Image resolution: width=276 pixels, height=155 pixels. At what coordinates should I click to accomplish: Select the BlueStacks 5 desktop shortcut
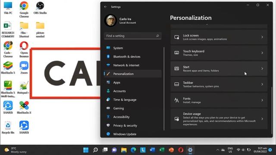coord(8,68)
